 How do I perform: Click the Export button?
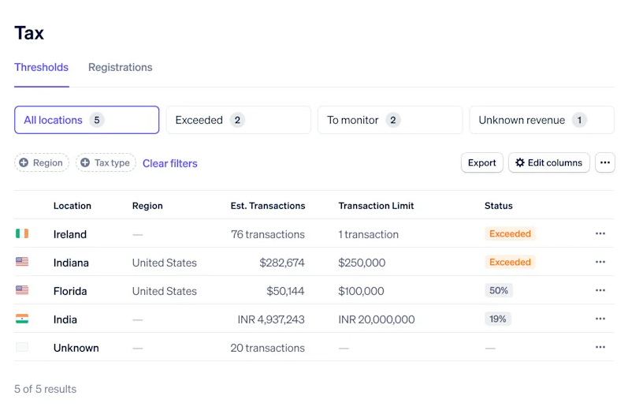[x=481, y=162]
